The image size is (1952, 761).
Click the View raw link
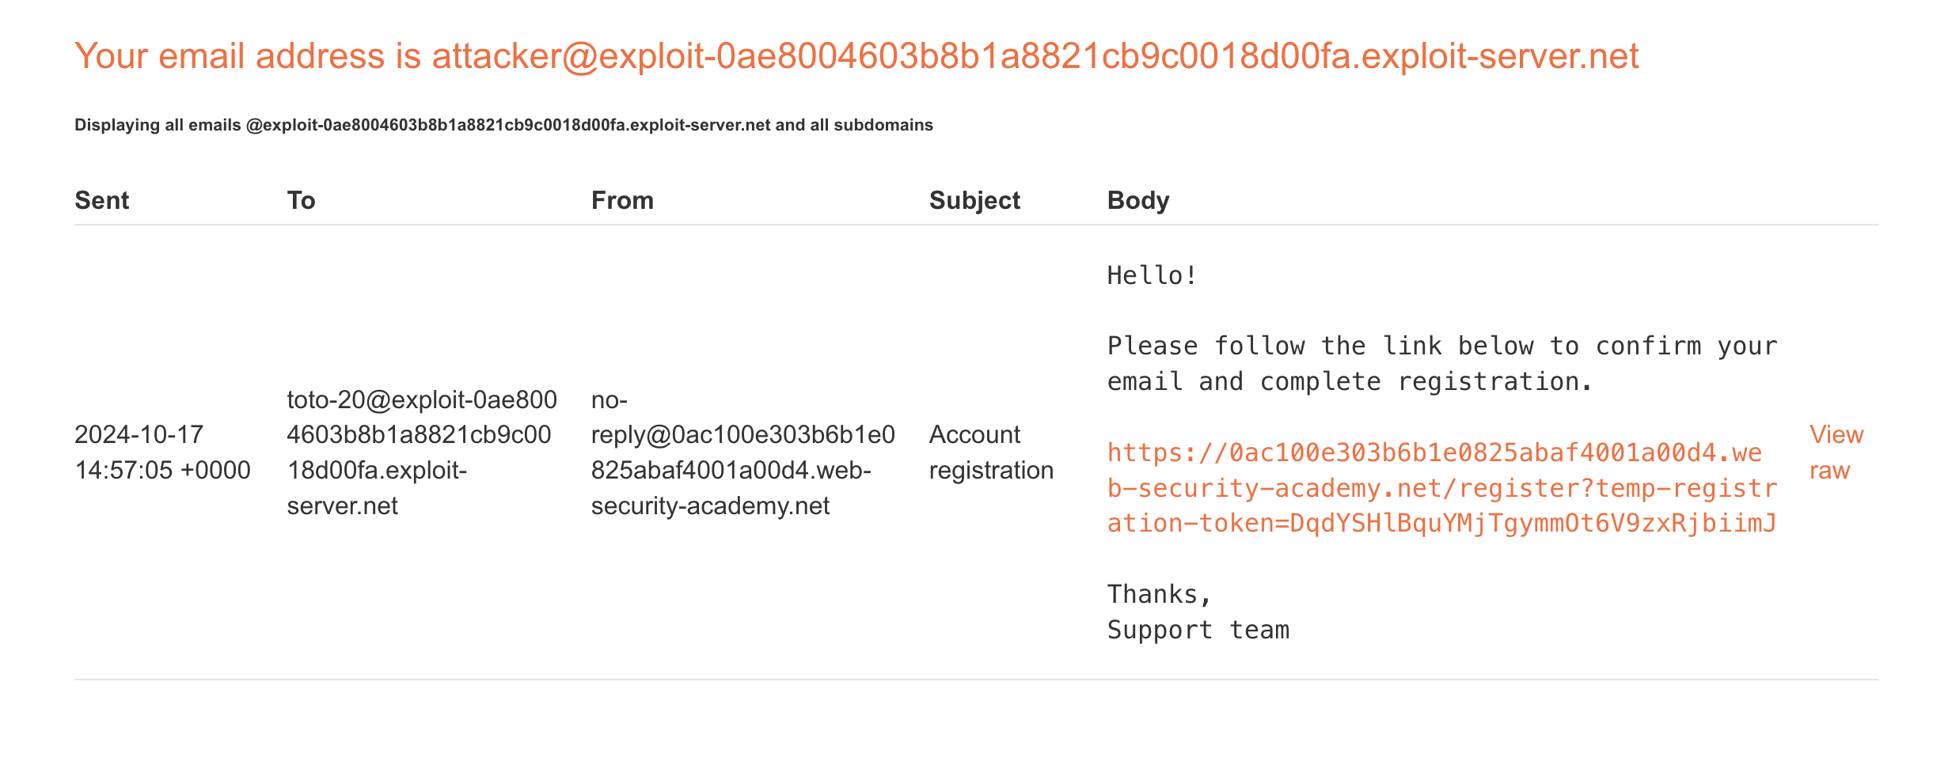[1835, 452]
